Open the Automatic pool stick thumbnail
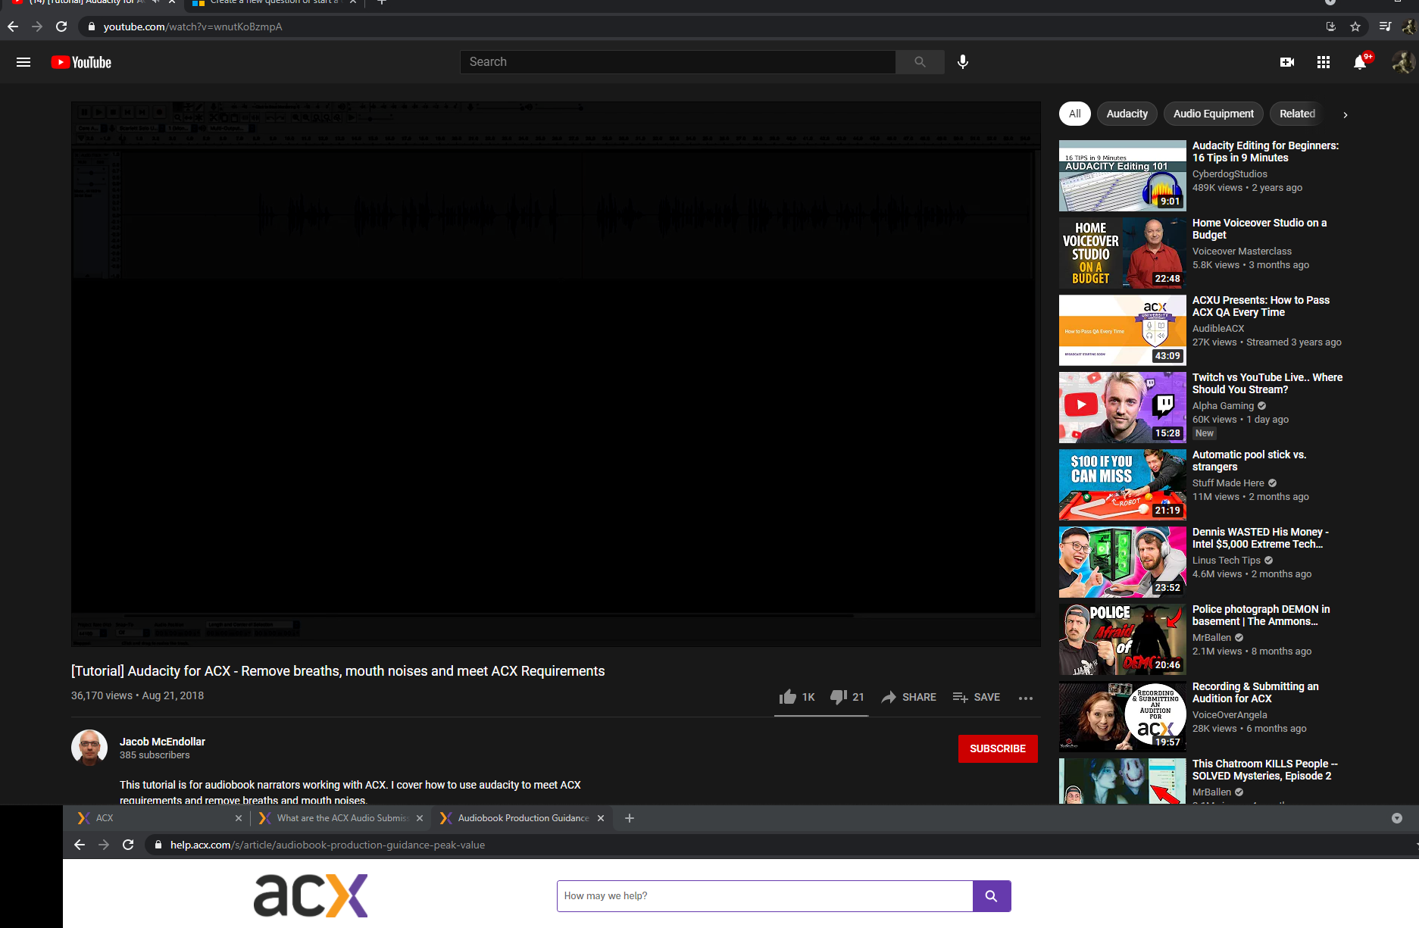Image resolution: width=1419 pixels, height=928 pixels. click(x=1123, y=485)
